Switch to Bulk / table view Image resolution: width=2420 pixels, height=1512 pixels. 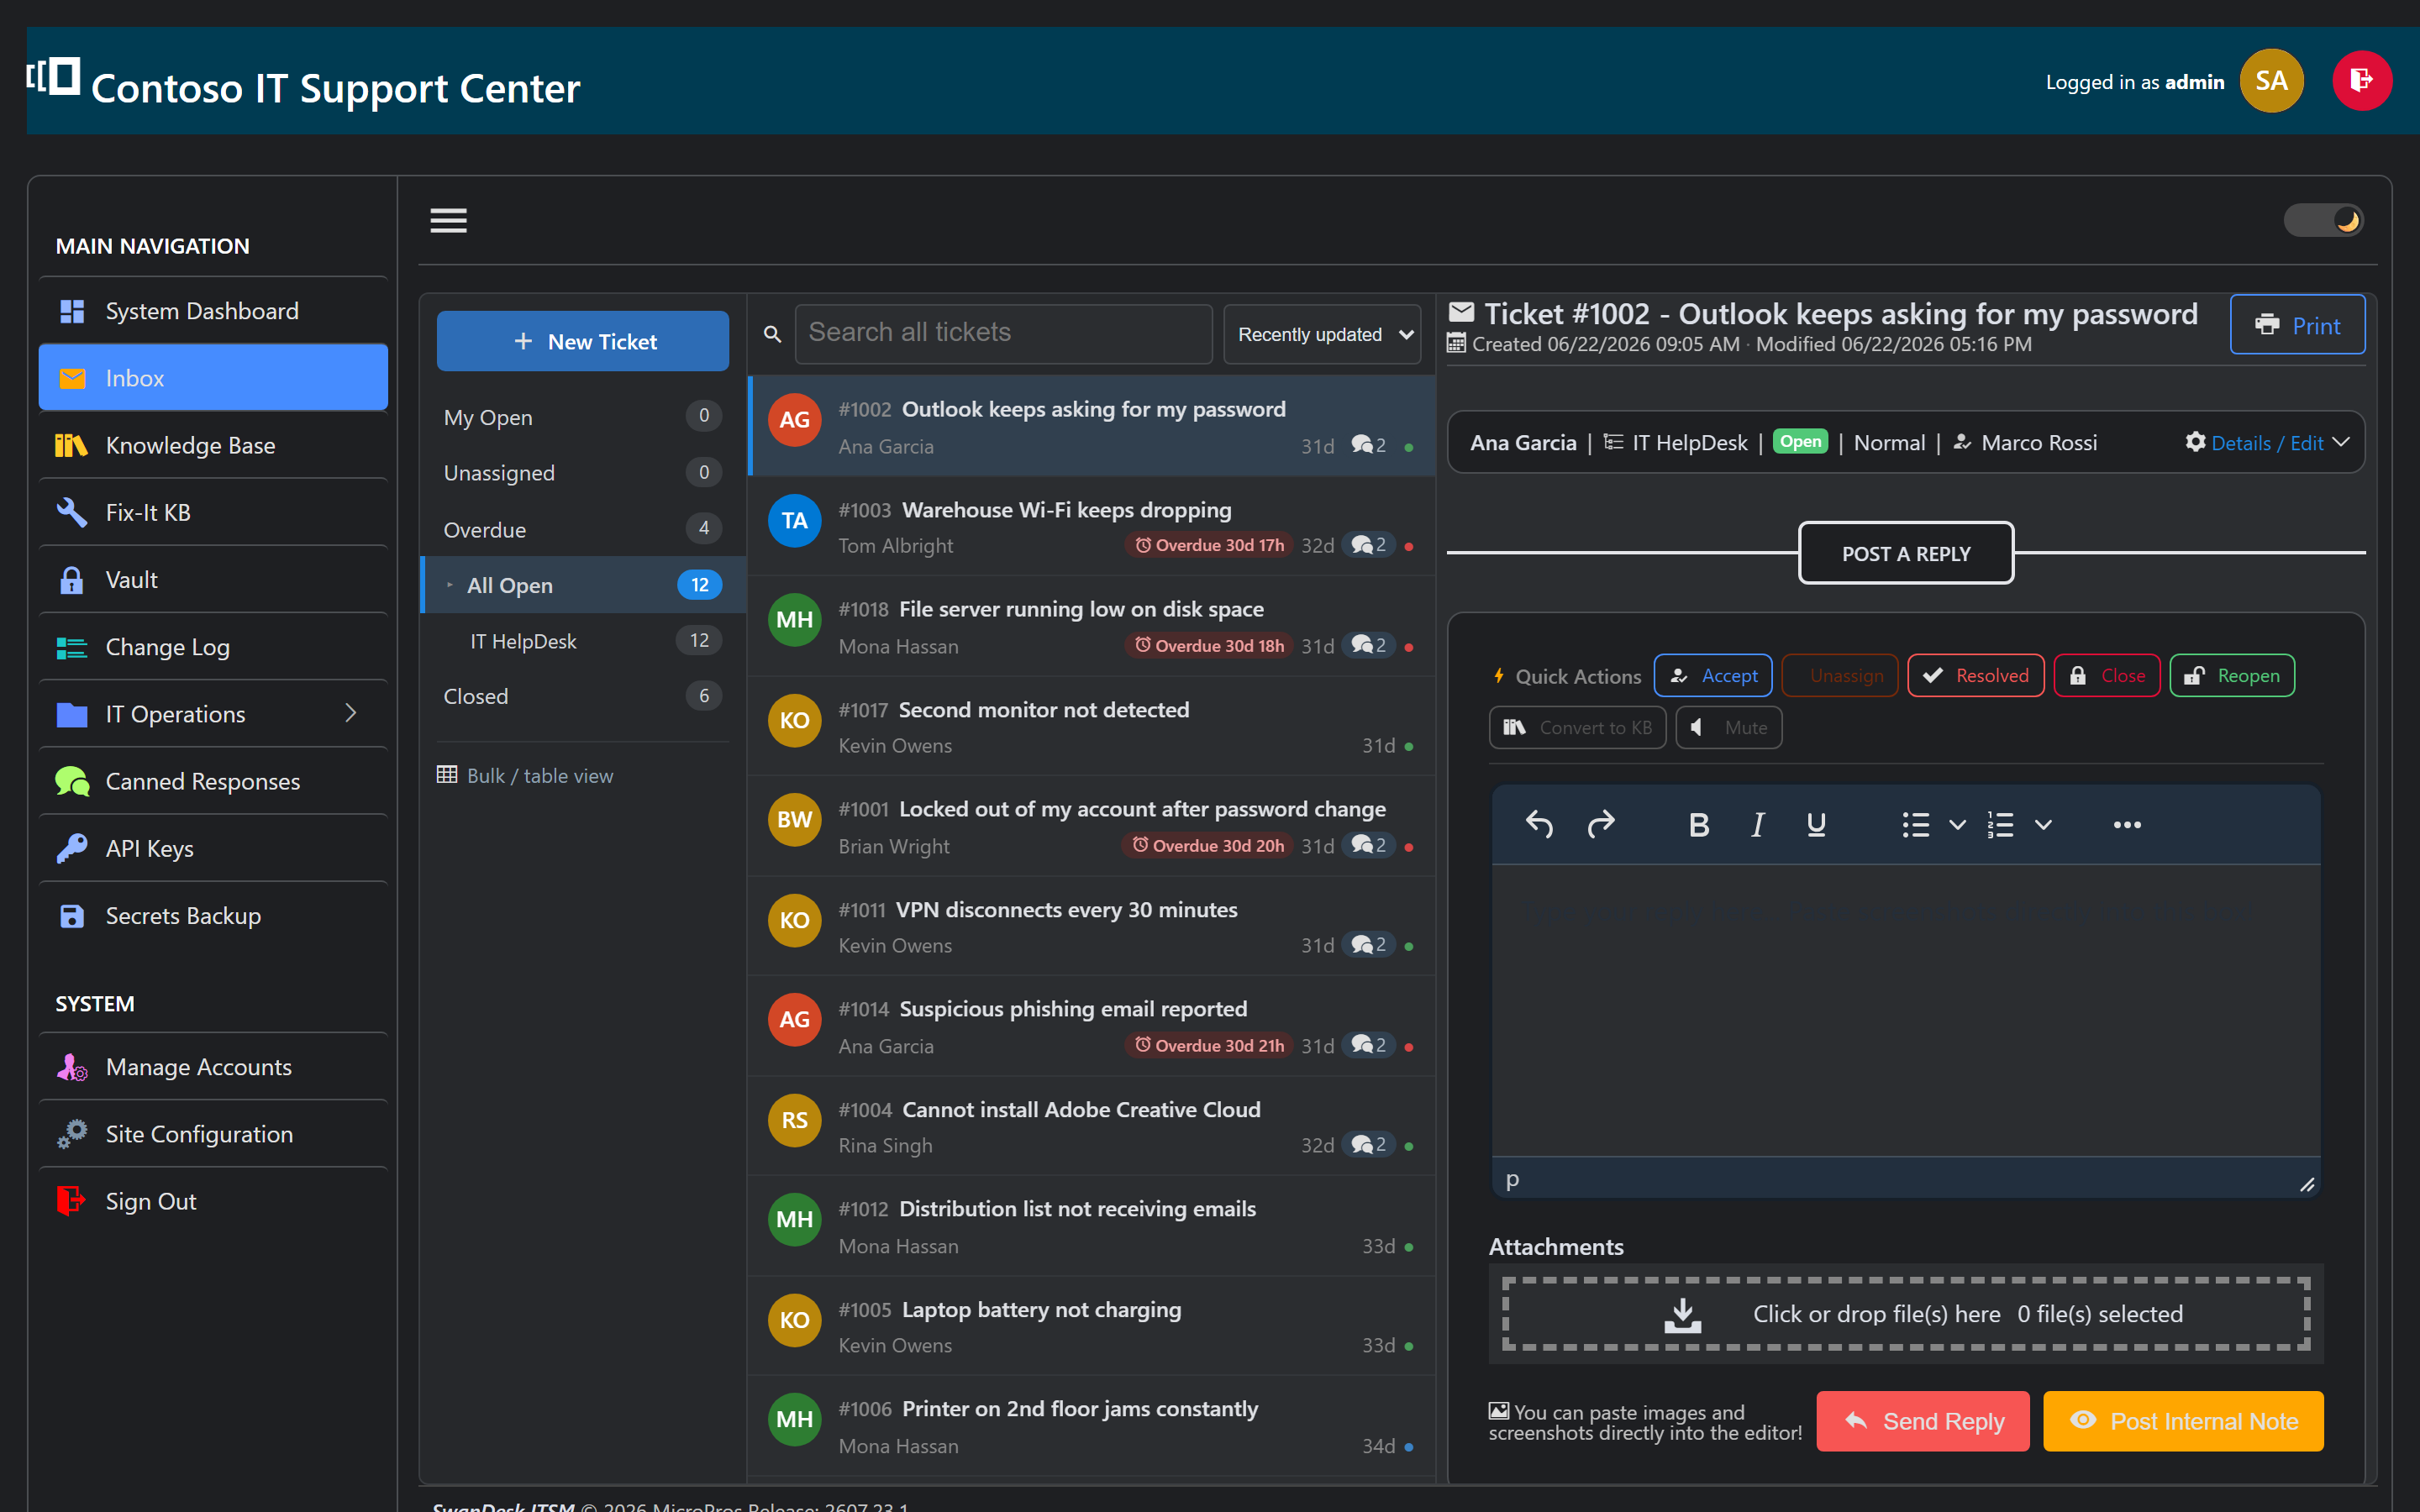pyautogui.click(x=525, y=776)
